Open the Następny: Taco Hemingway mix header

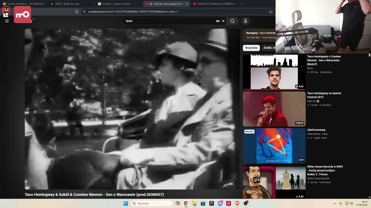click(261, 33)
